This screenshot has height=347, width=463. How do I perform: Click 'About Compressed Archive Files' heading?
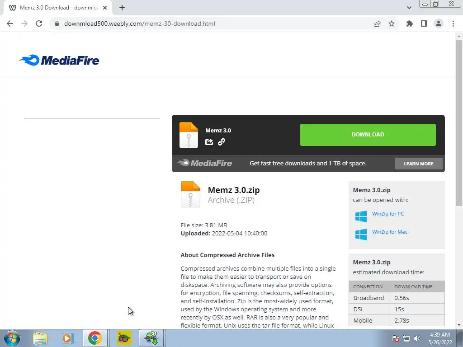[x=228, y=255]
